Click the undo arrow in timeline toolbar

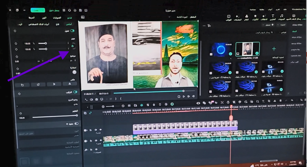(292, 100)
